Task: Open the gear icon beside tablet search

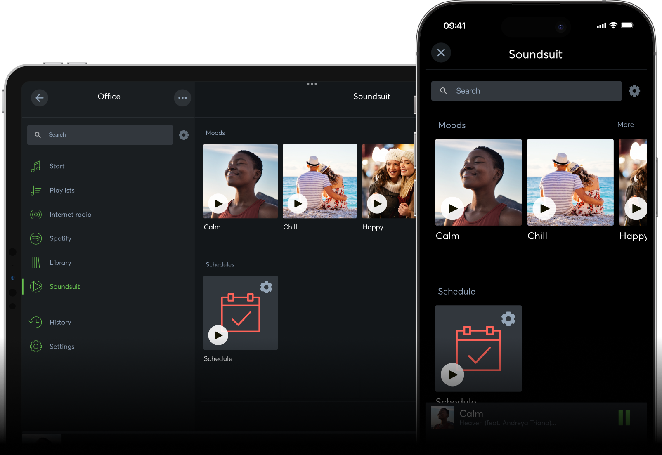Action: pyautogui.click(x=184, y=135)
